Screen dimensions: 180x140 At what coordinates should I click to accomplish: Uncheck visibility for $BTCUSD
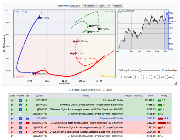click(x=20, y=100)
